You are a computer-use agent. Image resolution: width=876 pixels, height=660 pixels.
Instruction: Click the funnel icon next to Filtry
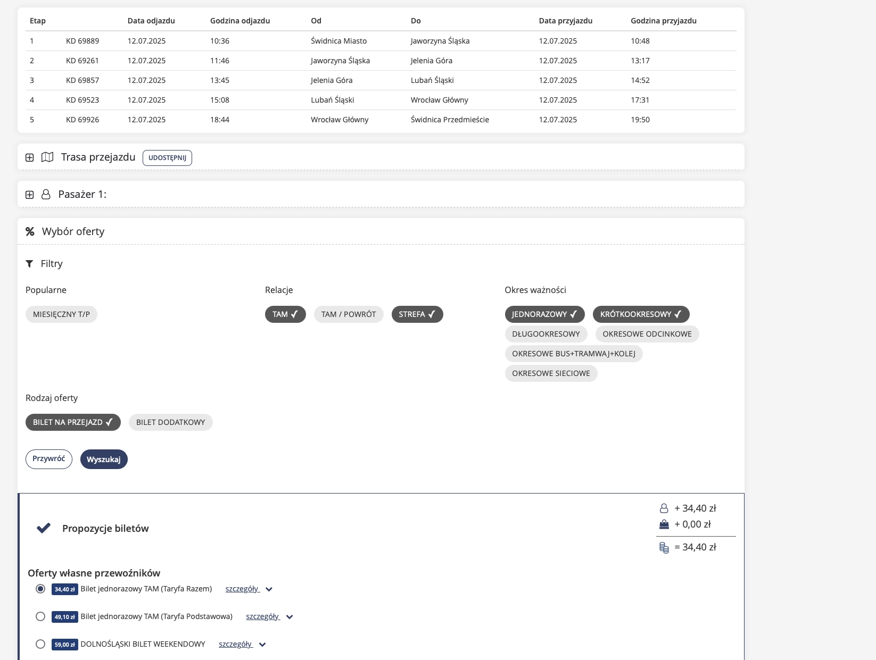coord(29,264)
